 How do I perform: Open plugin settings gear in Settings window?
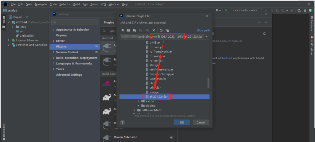tap(264, 34)
